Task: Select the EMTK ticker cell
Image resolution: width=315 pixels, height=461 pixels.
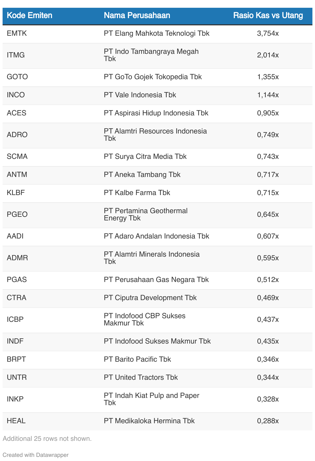Action: click(x=17, y=33)
